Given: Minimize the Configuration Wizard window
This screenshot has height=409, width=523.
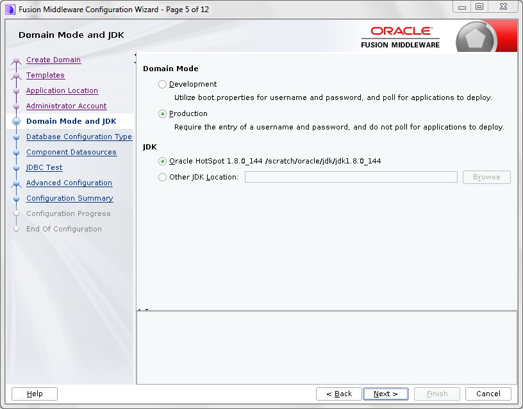Looking at the screenshot, I should [462, 6].
